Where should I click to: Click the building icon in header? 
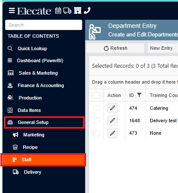pos(77,10)
